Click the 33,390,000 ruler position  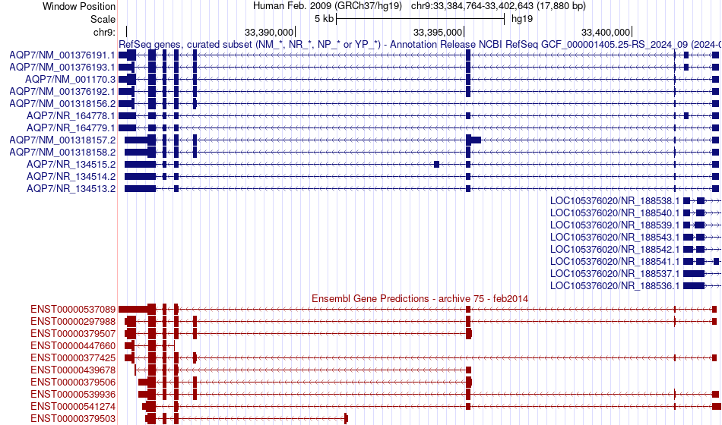(269, 32)
